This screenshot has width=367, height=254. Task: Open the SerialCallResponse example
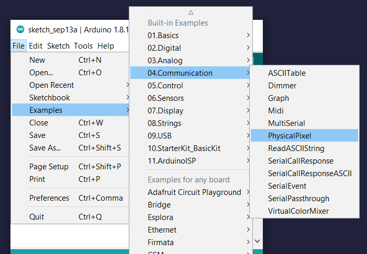click(x=304, y=161)
